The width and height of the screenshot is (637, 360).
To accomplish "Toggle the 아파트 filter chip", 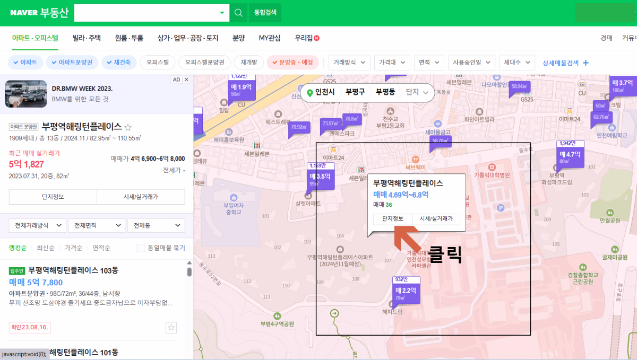I will 25,63.
